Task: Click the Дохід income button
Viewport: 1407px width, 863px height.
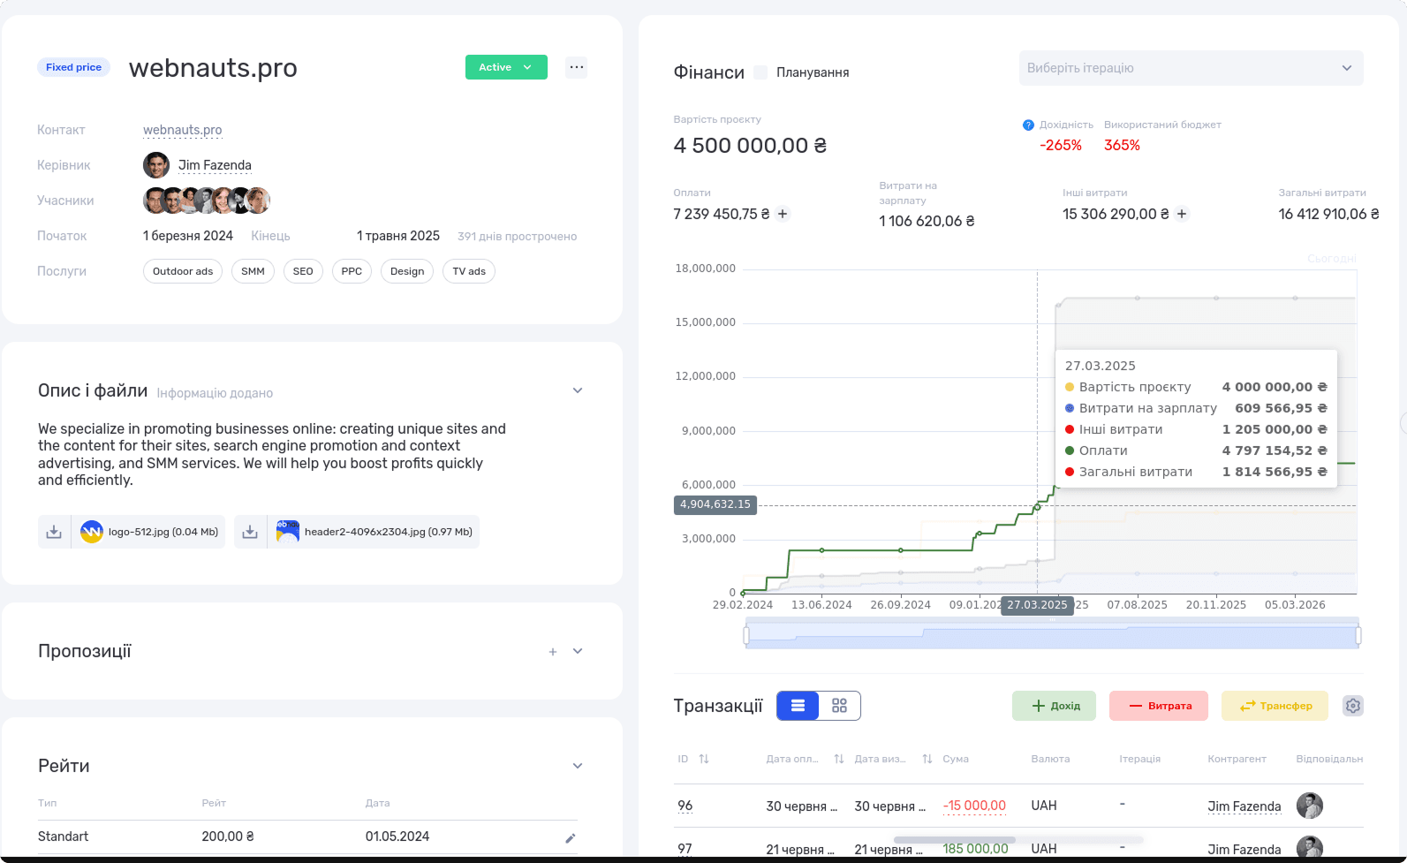Action: tap(1054, 706)
